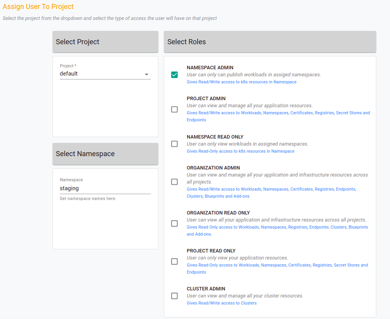390x319 pixels.
Task: Click the 'PROJECT ADMIN' role title
Action: tap(206, 98)
